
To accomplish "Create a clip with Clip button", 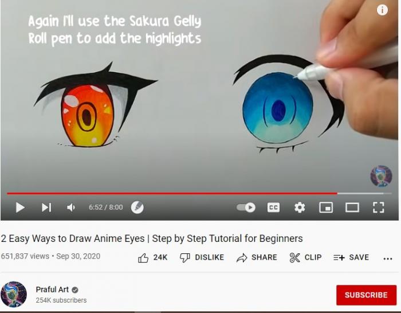I will coord(305,257).
